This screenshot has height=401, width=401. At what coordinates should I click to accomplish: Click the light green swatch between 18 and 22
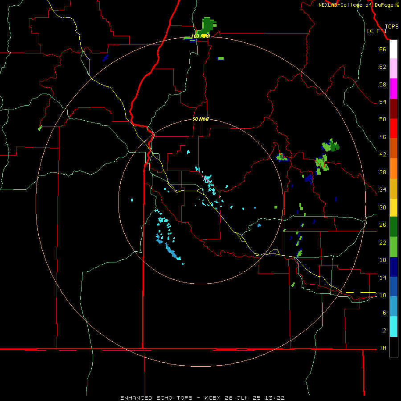[x=393, y=247]
